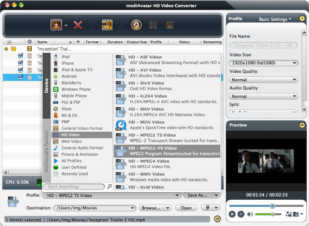
Task: Click the File Name text field
Action: coord(263,46)
